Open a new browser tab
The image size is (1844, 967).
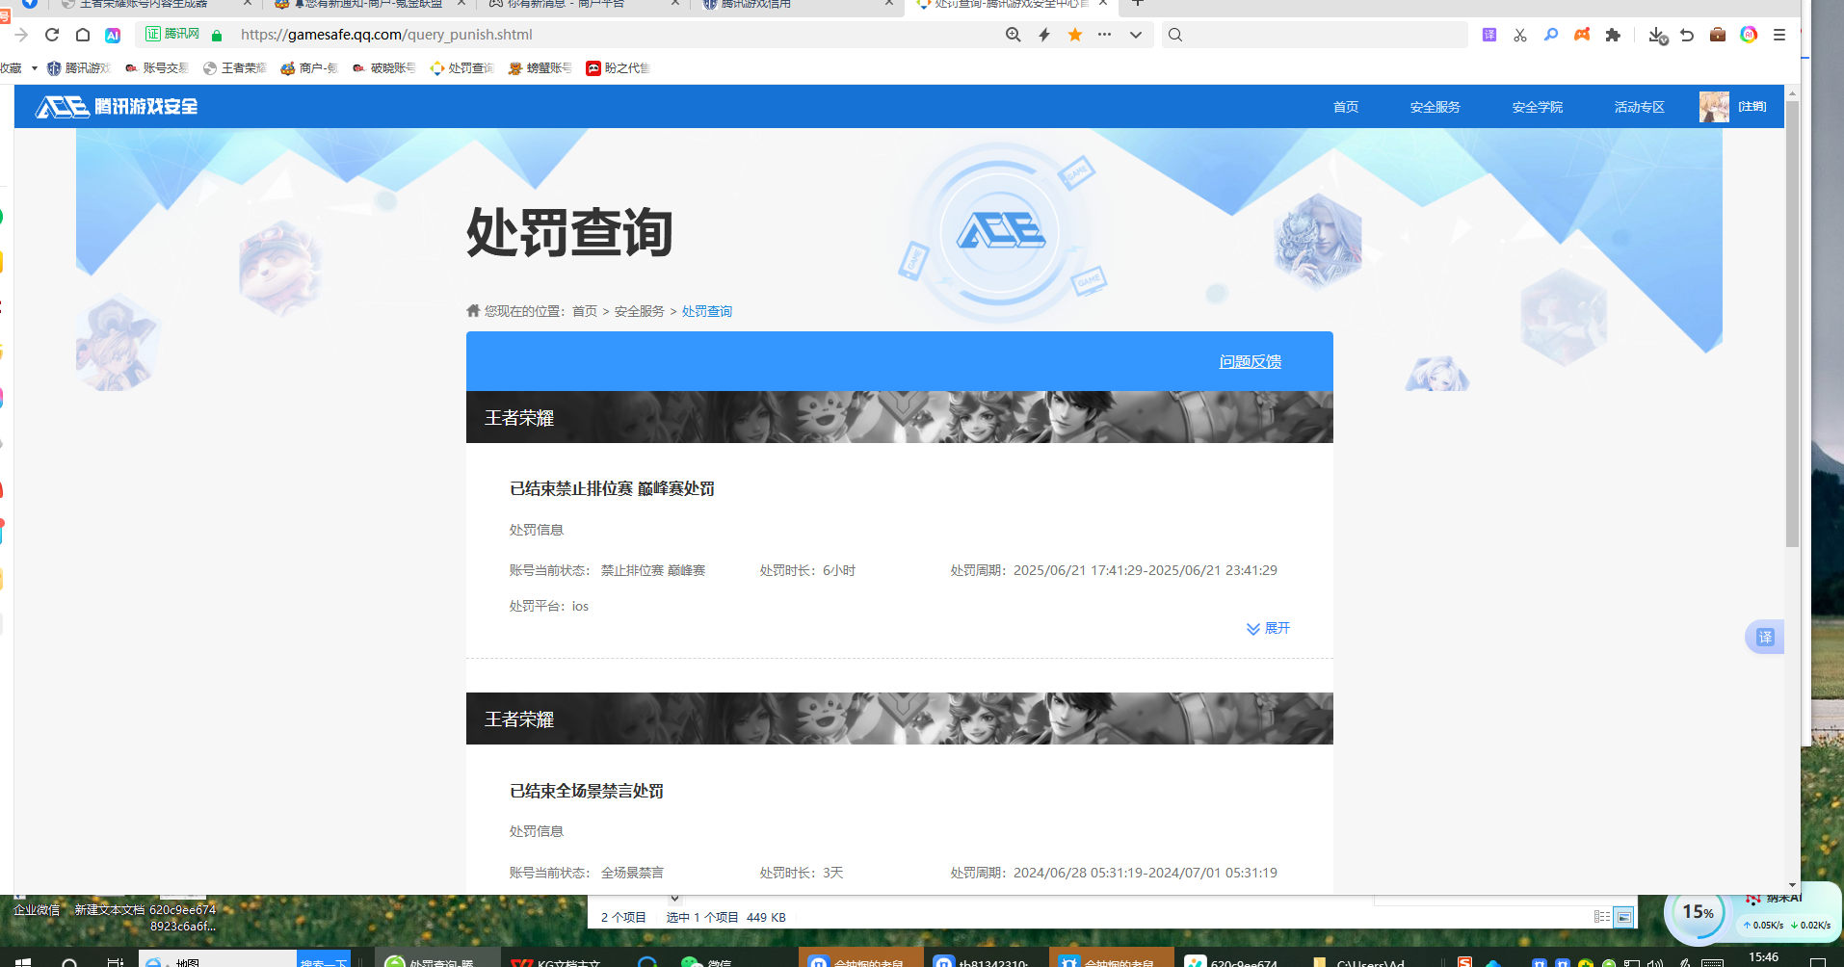click(1138, 4)
